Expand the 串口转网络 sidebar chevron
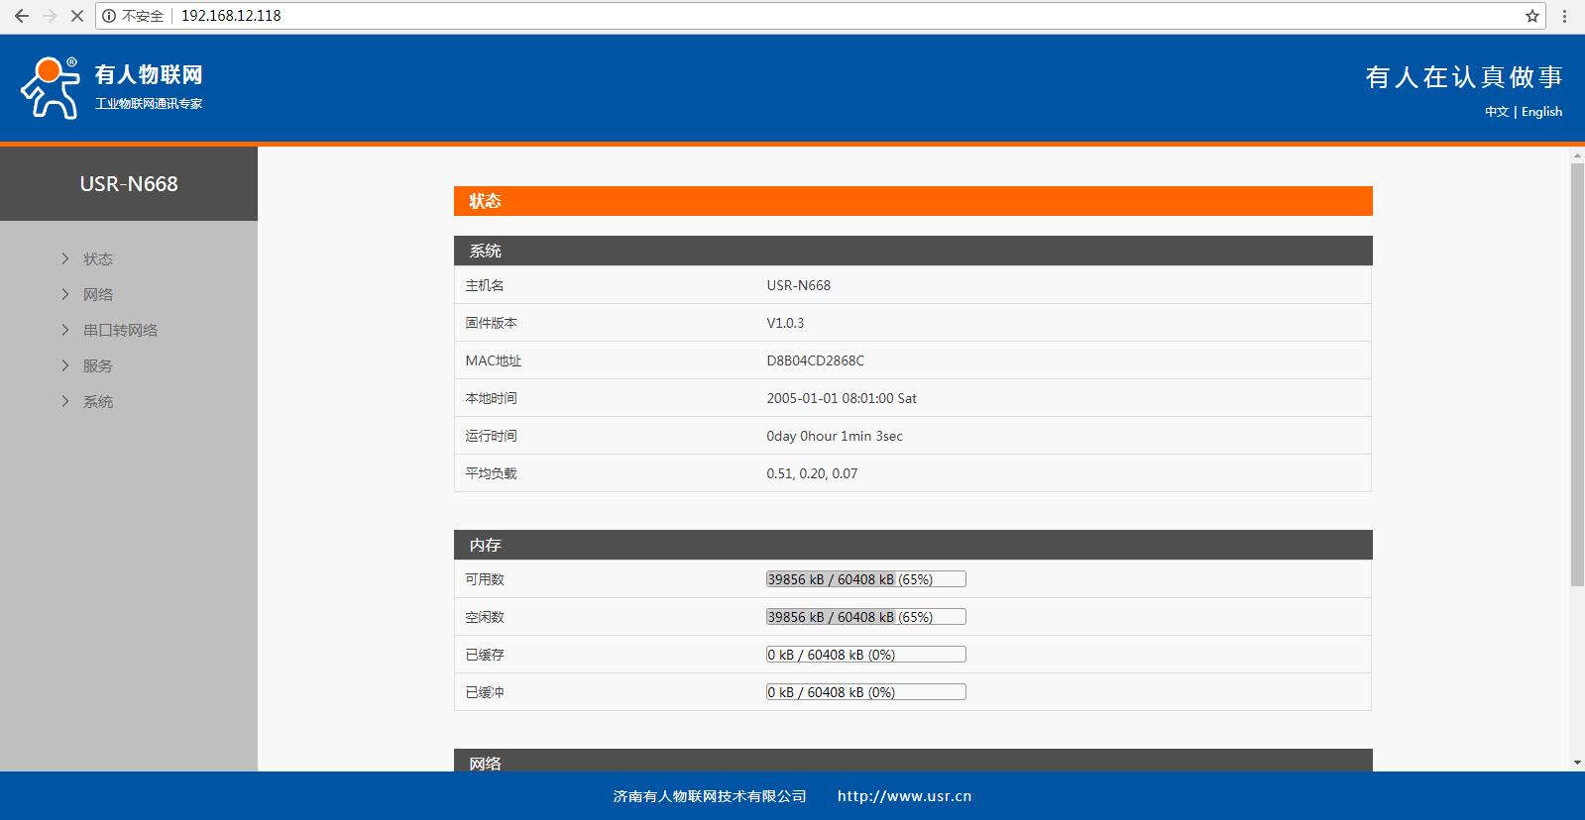 tap(65, 330)
